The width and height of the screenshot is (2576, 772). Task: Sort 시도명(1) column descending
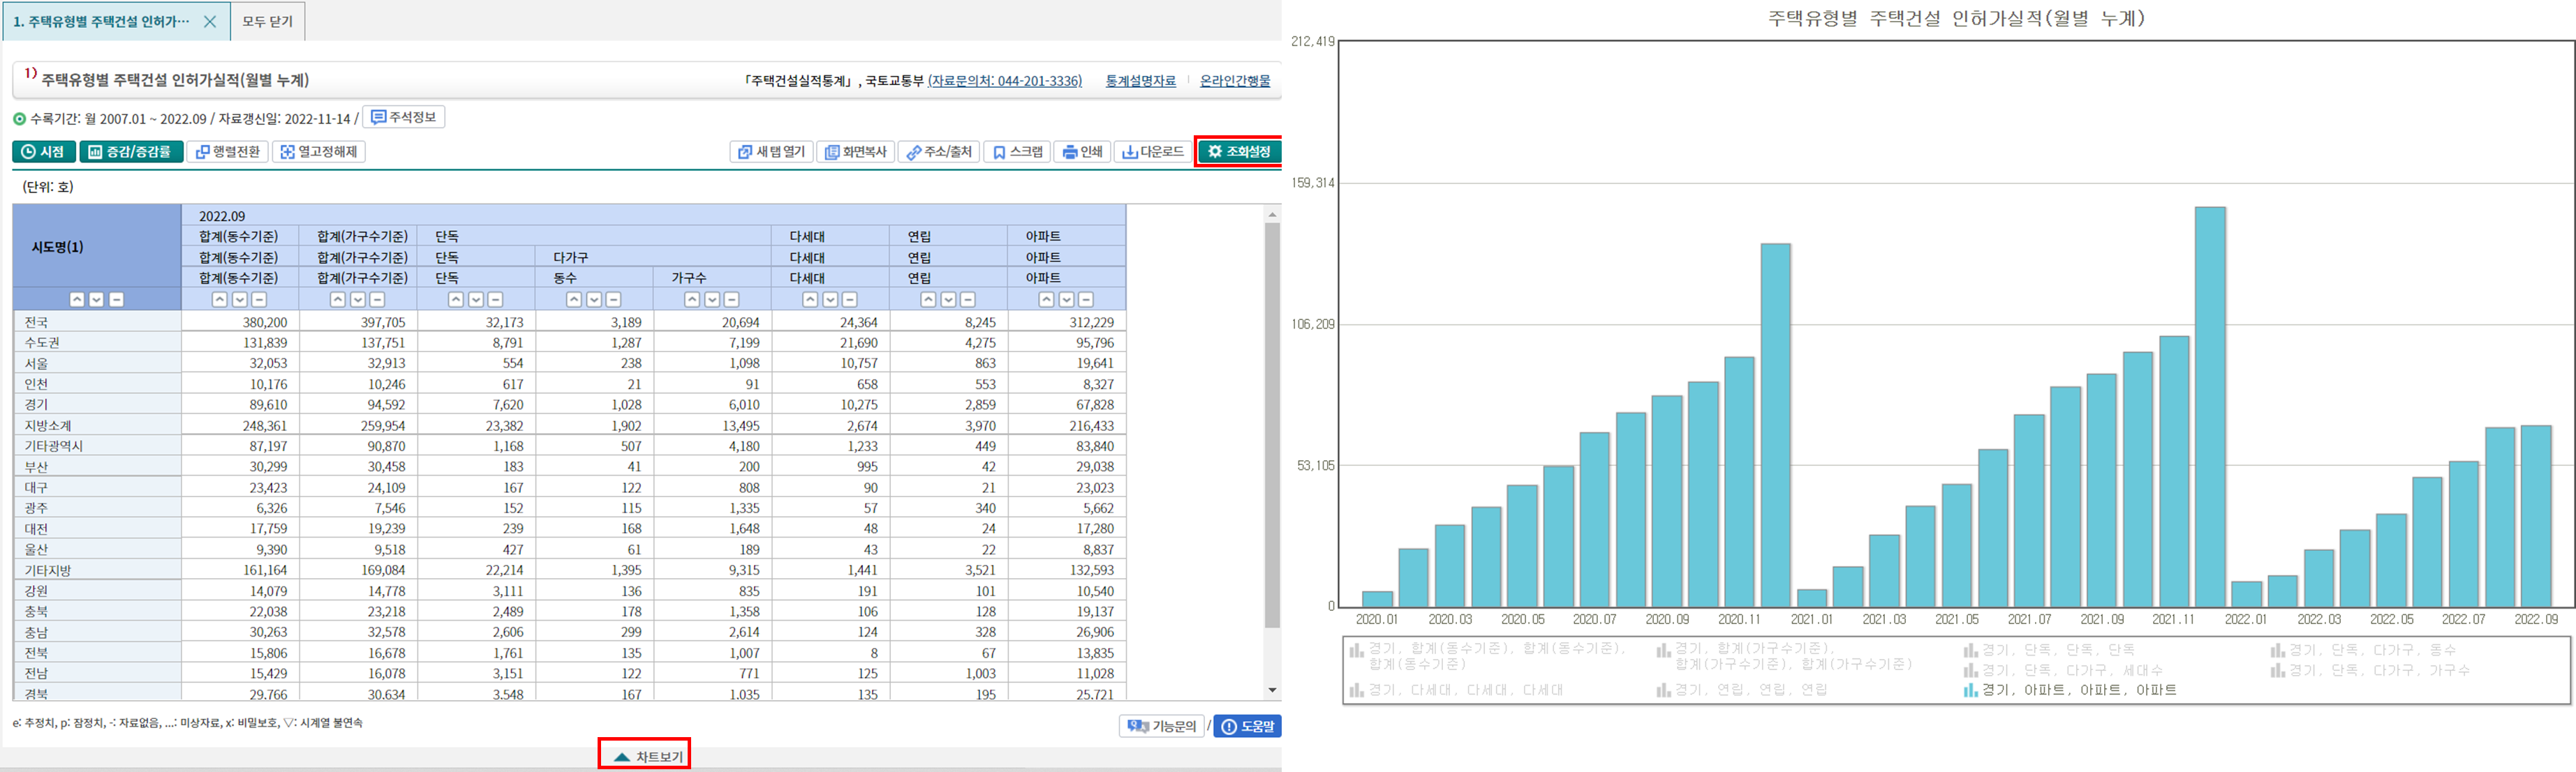pyautogui.click(x=97, y=300)
